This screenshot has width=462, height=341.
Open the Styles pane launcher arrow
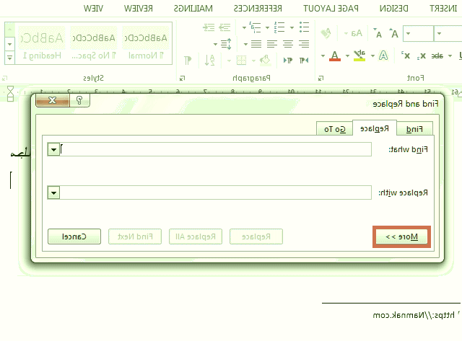(4, 79)
